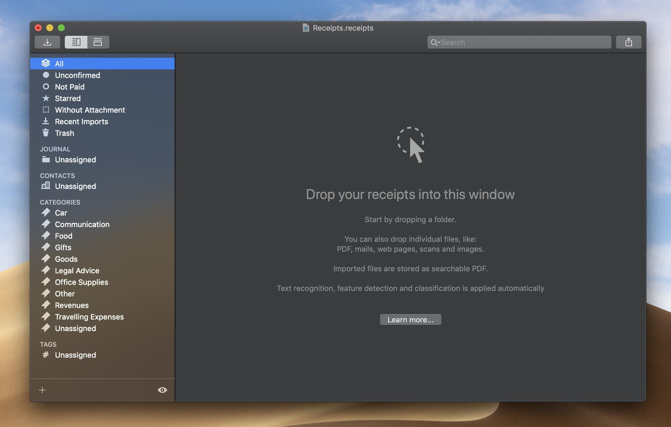Click the import receipts icon in the toolbar
671x427 pixels.
[48, 42]
